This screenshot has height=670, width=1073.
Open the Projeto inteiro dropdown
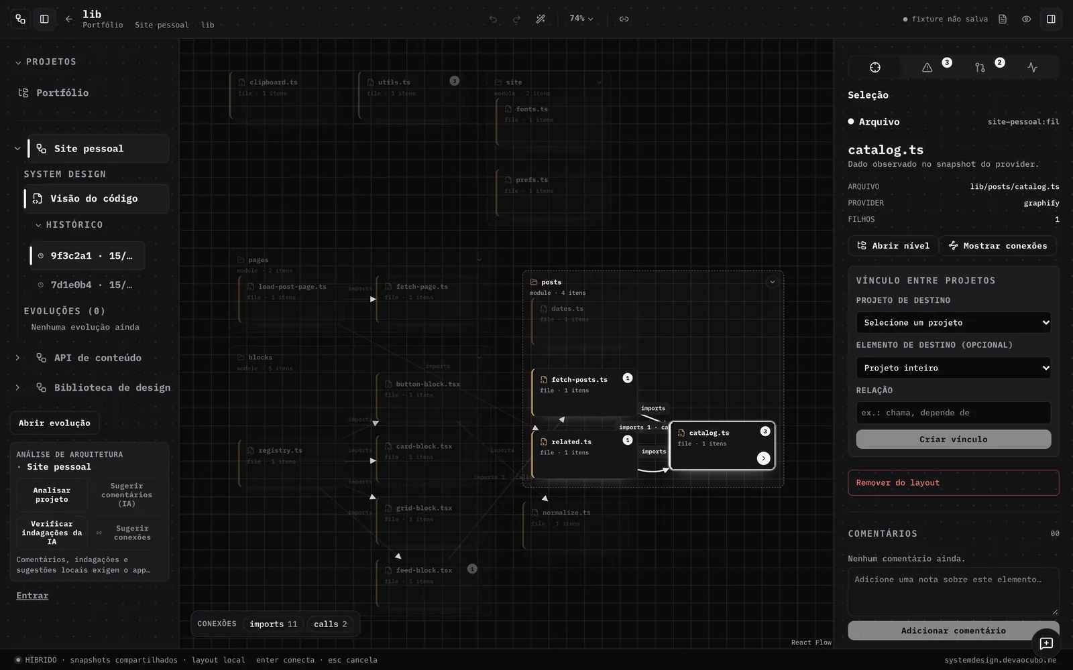[x=953, y=368]
